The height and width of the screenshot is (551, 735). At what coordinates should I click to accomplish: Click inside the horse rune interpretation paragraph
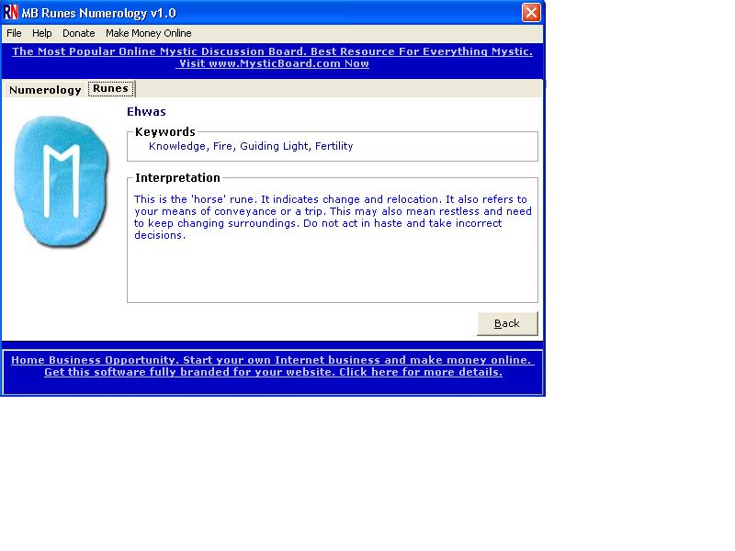click(332, 217)
